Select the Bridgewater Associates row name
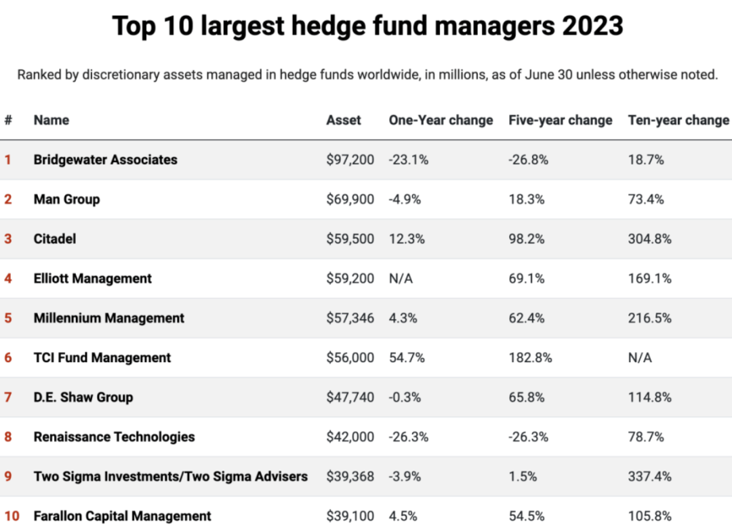 coord(105,160)
